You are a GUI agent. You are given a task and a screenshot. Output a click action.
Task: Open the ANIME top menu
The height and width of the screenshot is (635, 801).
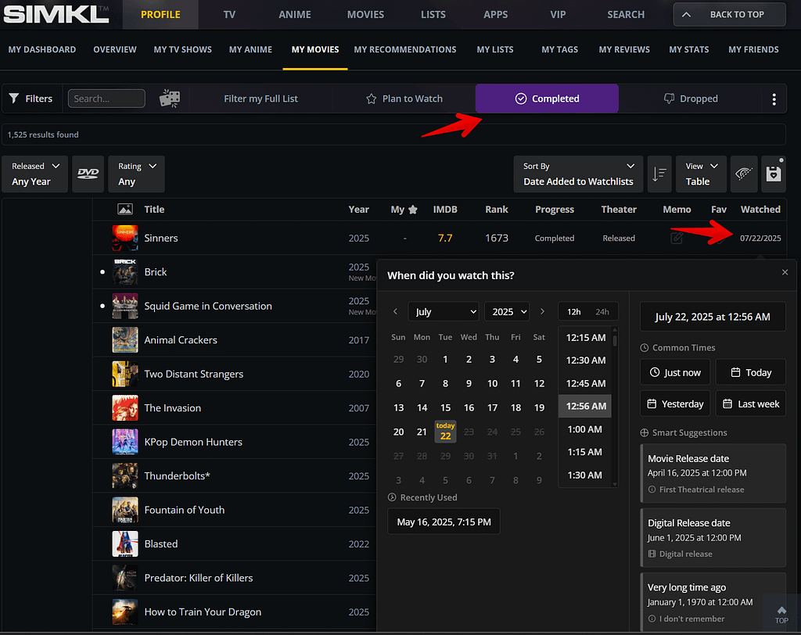point(294,14)
